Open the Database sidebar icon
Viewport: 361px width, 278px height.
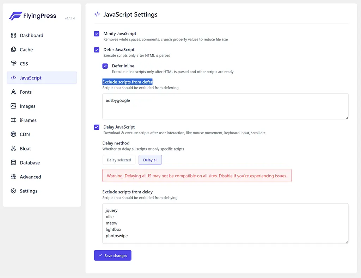click(x=13, y=162)
